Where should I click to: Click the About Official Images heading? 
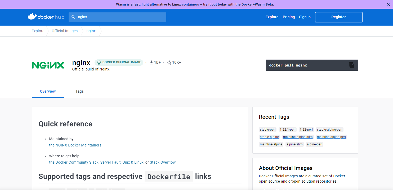tap(286, 168)
